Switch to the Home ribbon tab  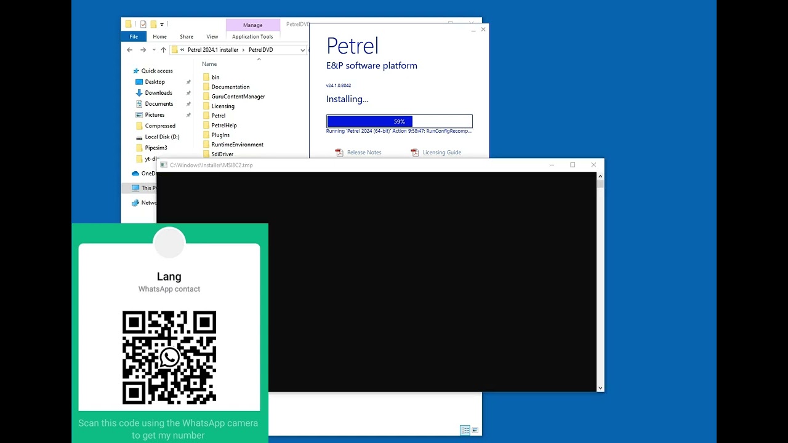(x=159, y=36)
